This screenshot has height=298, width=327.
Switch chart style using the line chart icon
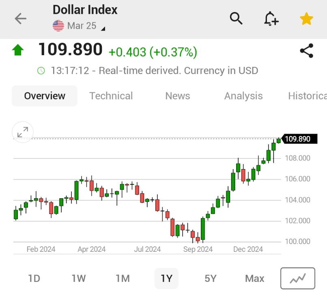click(297, 279)
